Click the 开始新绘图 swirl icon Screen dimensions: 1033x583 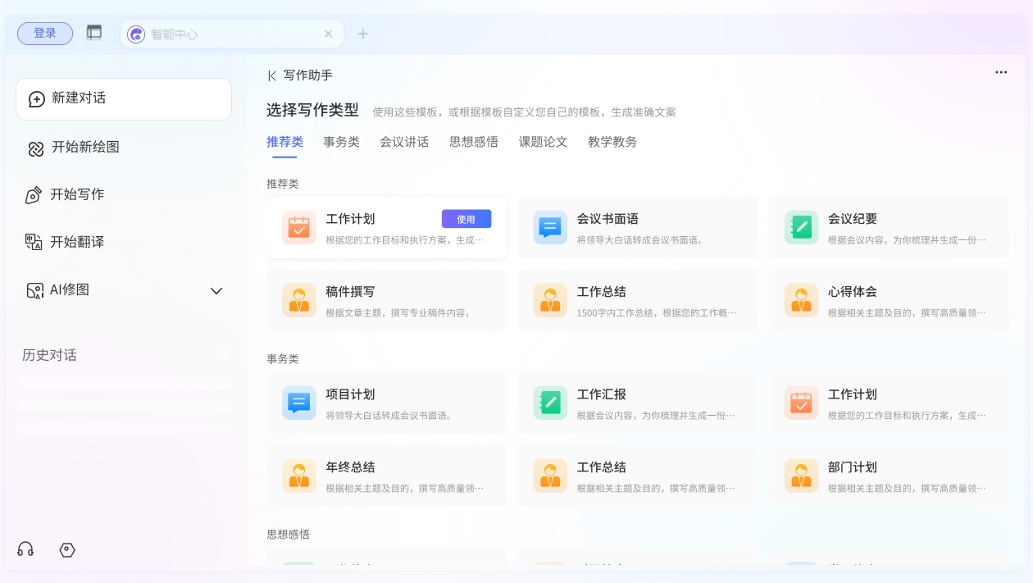click(x=35, y=148)
